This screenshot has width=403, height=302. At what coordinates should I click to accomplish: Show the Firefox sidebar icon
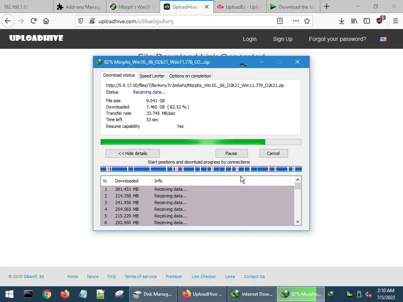367,21
